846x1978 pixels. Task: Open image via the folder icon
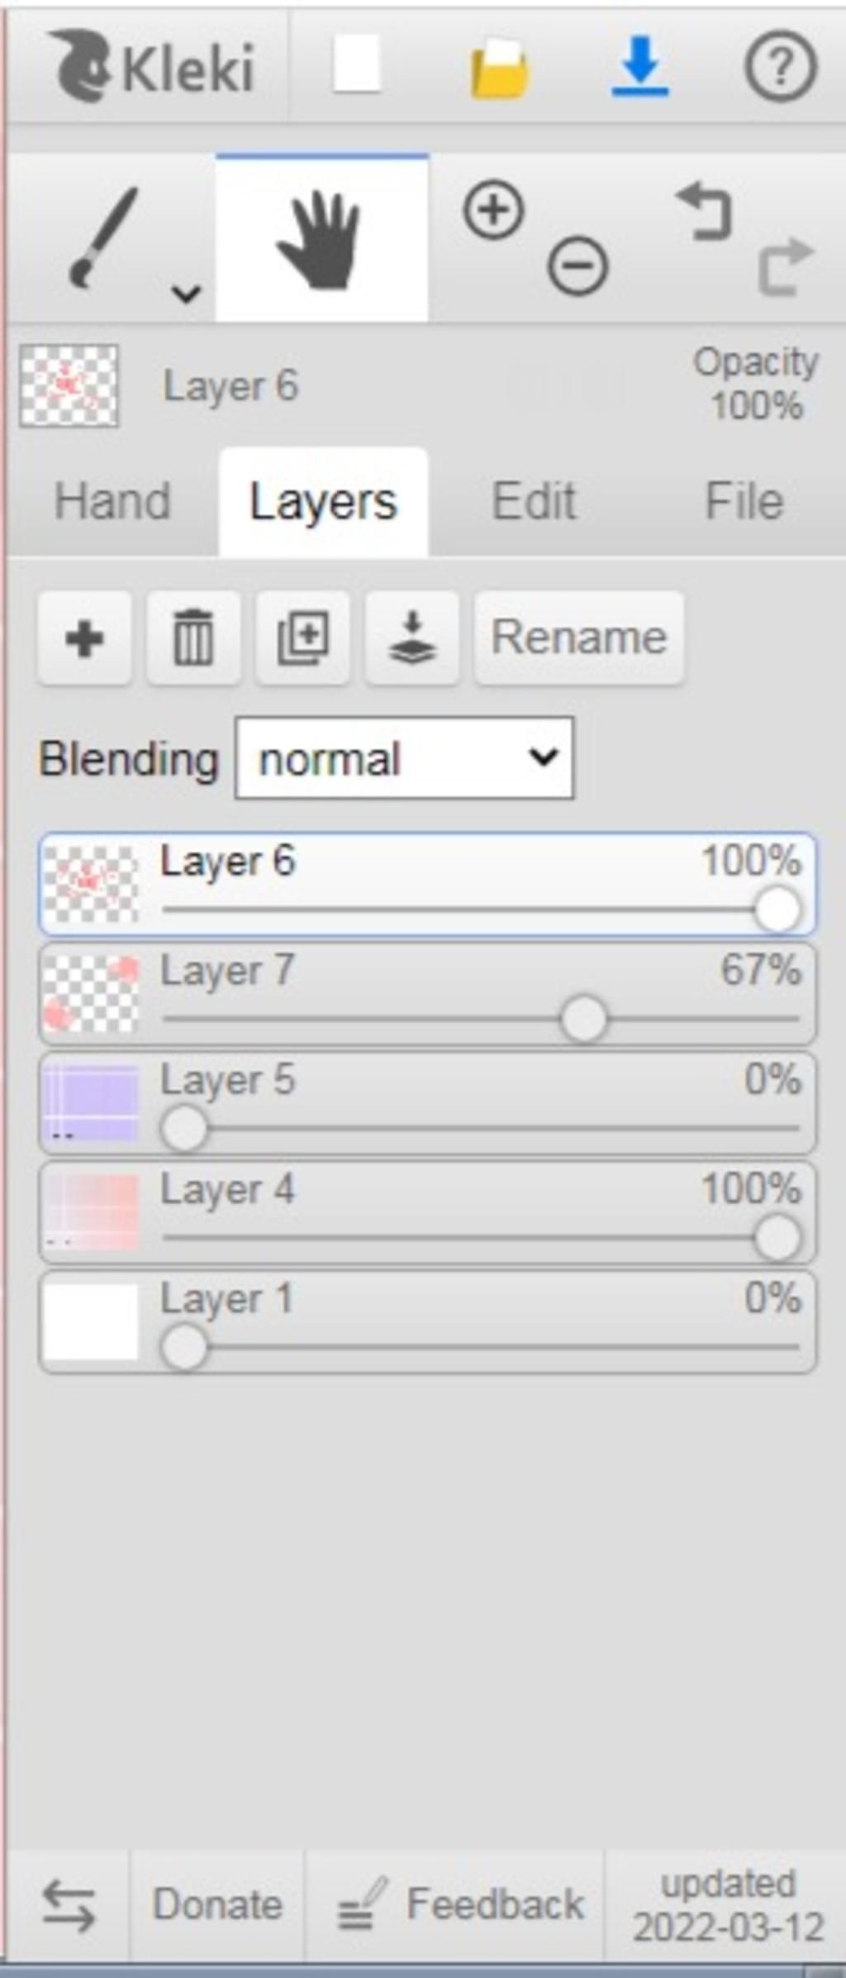coord(499,69)
